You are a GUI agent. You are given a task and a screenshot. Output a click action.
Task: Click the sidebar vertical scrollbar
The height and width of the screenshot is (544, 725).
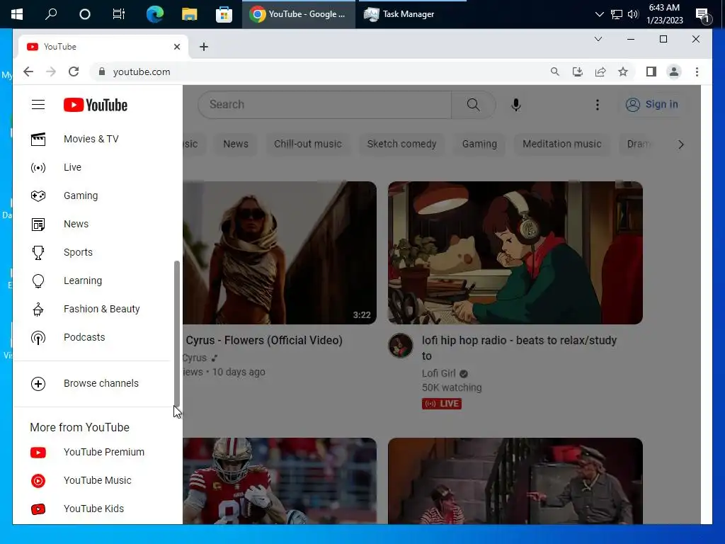pos(176,334)
